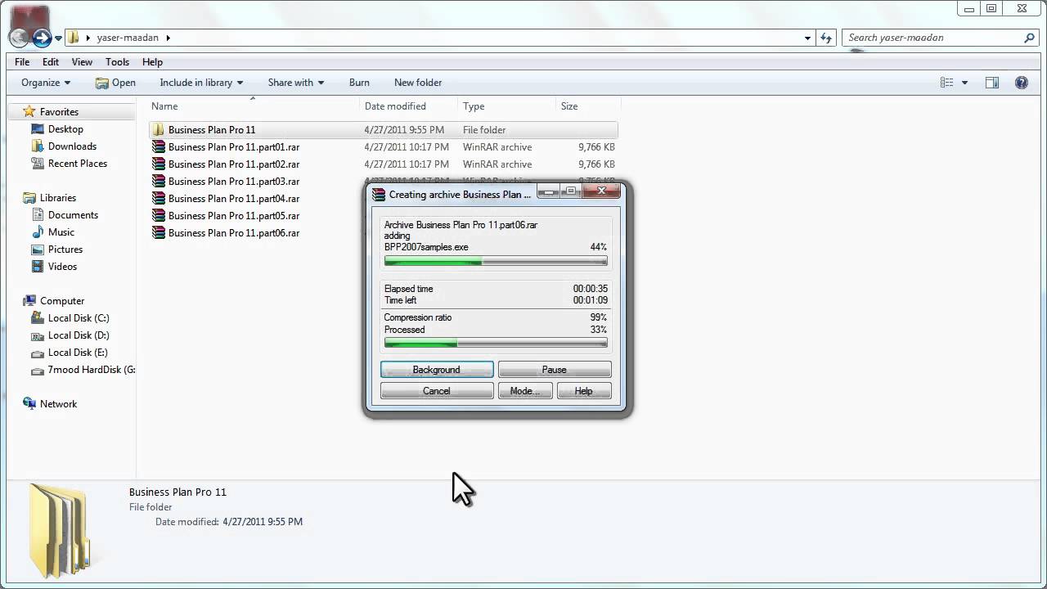The image size is (1047, 589).
Task: Open the recent locations dropdown arrow
Action: pos(58,38)
